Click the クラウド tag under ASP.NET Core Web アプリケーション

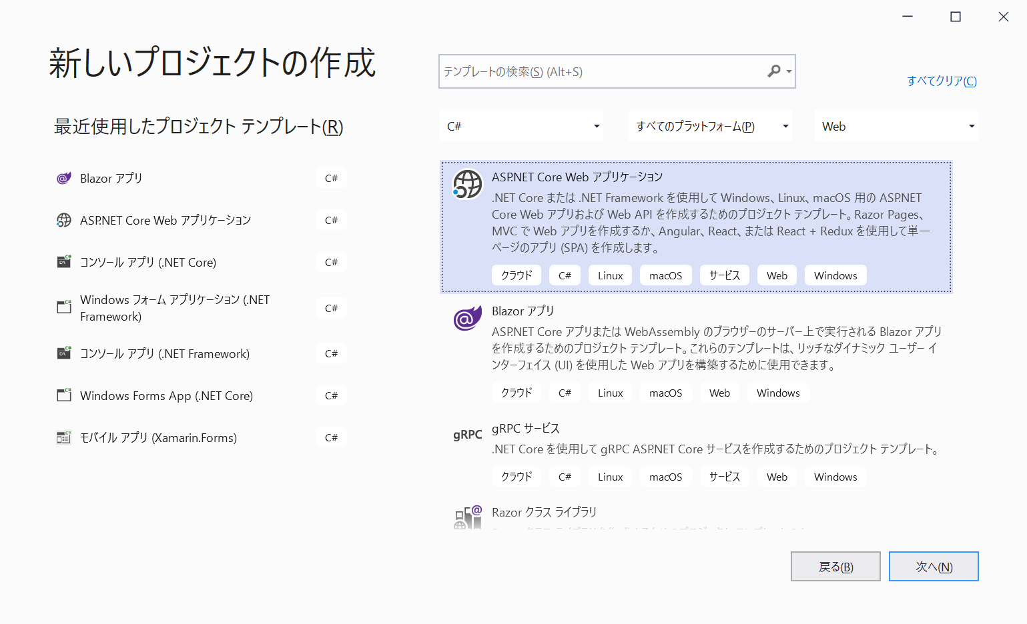(x=516, y=275)
